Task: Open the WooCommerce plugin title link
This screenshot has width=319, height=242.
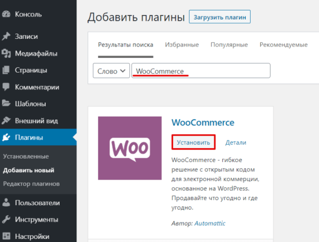Action: [203, 123]
